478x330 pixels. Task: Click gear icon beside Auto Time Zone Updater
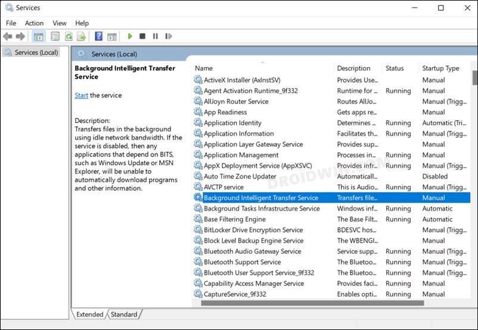198,176
